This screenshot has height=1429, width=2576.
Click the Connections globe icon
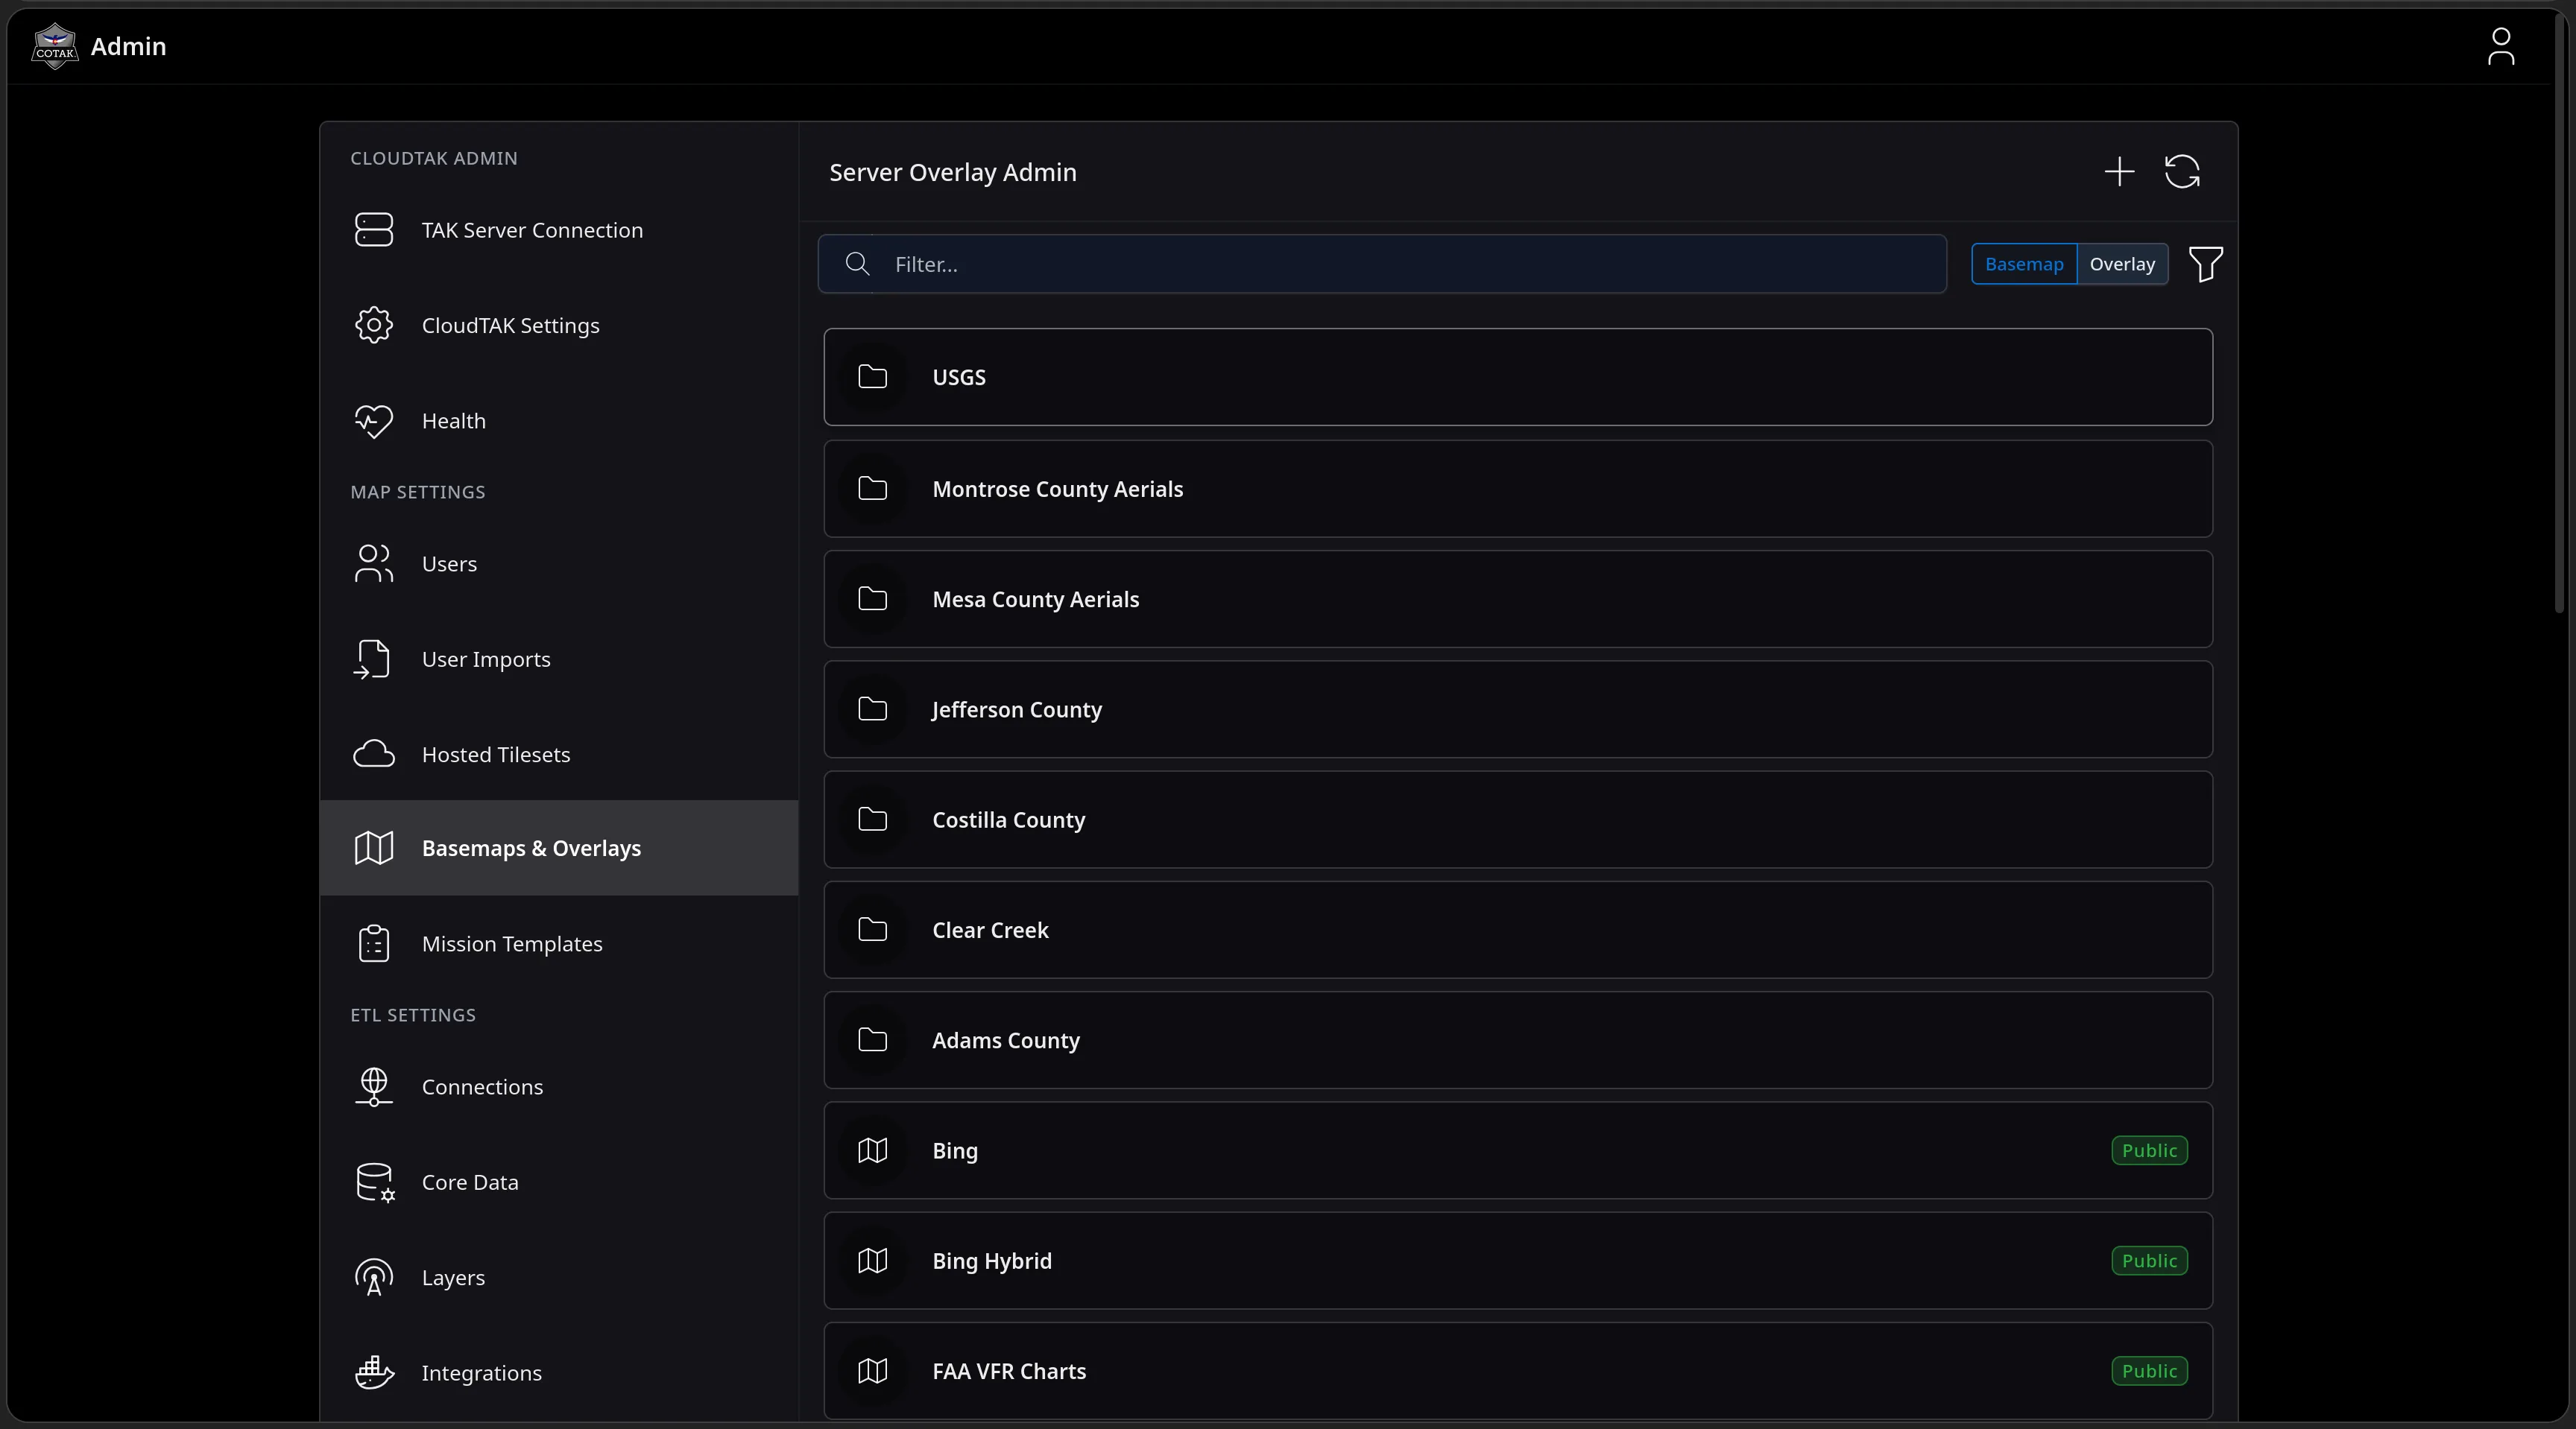point(374,1087)
